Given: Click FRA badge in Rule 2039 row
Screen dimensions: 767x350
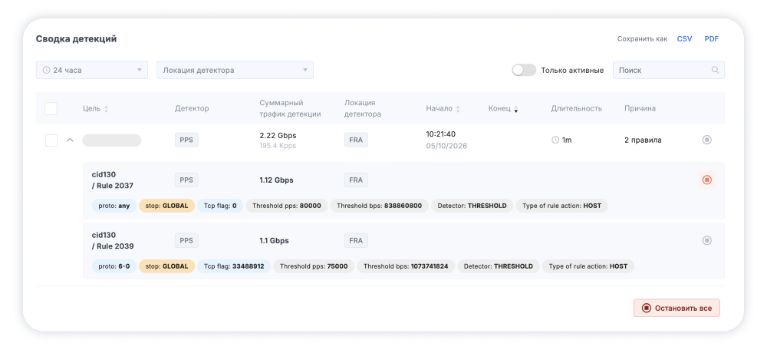Looking at the screenshot, I should click(x=356, y=240).
